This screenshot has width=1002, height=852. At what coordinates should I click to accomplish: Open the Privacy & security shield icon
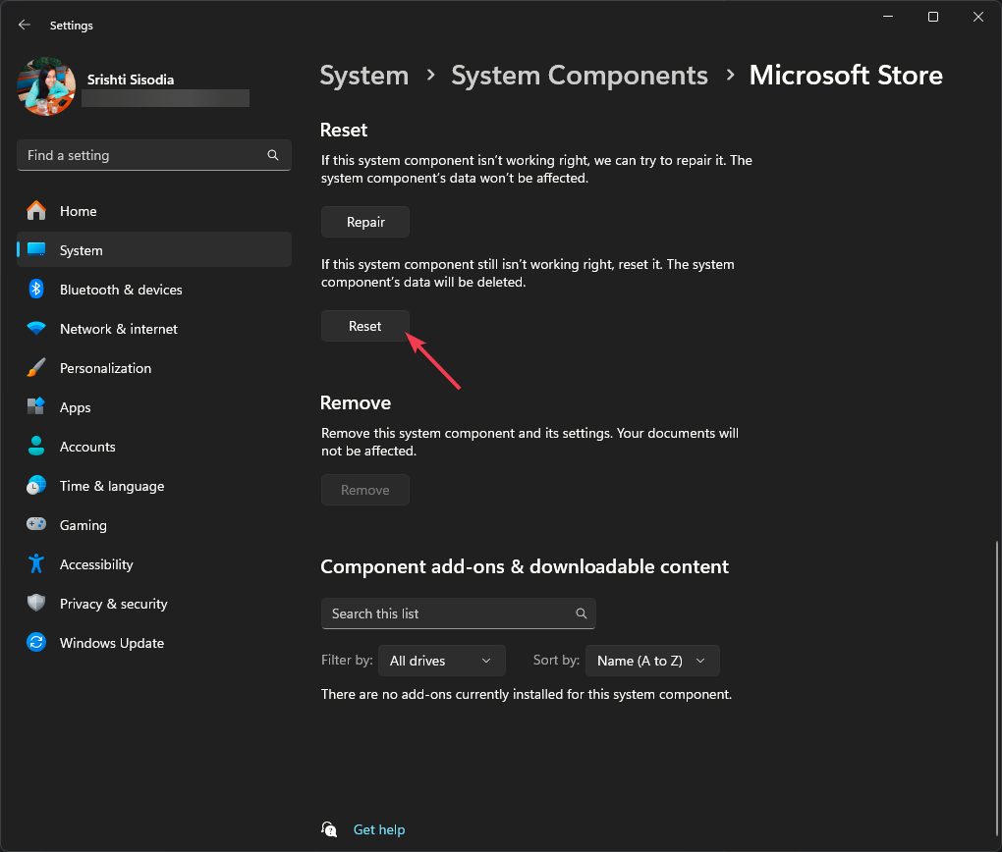(36, 603)
